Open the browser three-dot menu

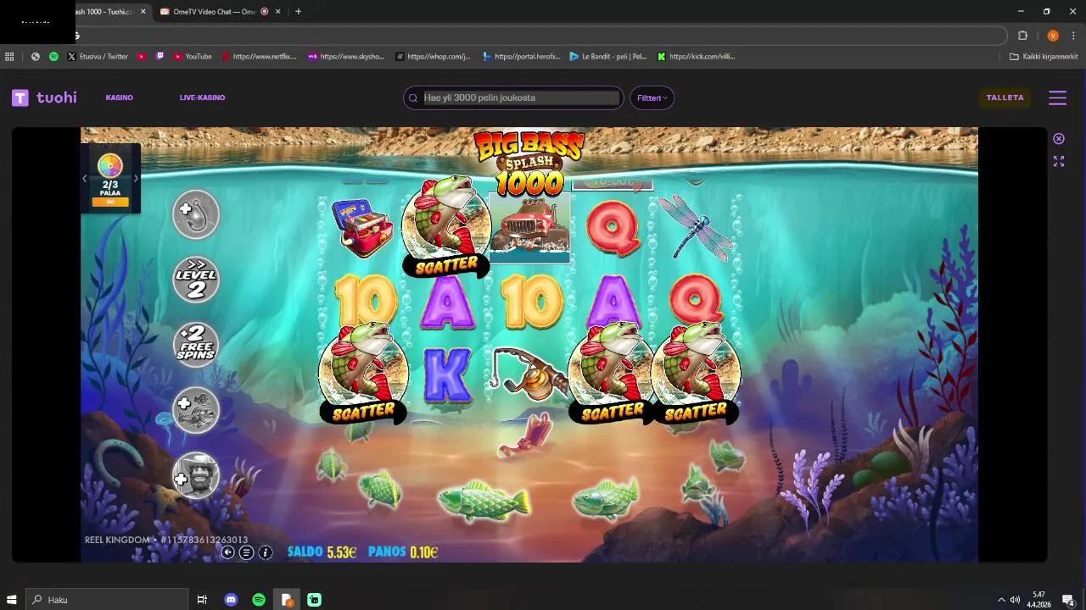[1072, 36]
